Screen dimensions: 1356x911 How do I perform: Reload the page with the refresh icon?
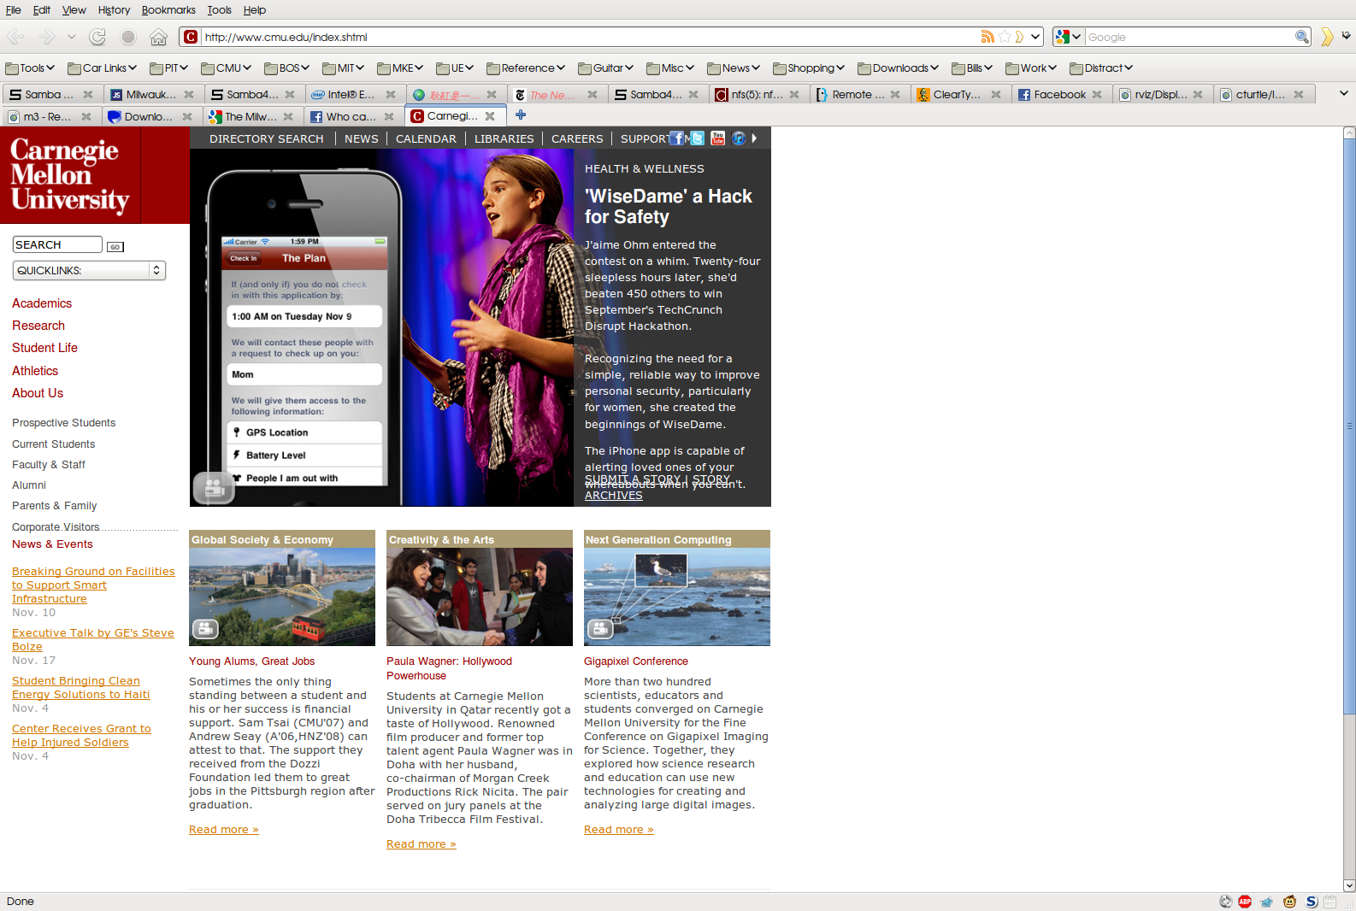click(x=97, y=37)
